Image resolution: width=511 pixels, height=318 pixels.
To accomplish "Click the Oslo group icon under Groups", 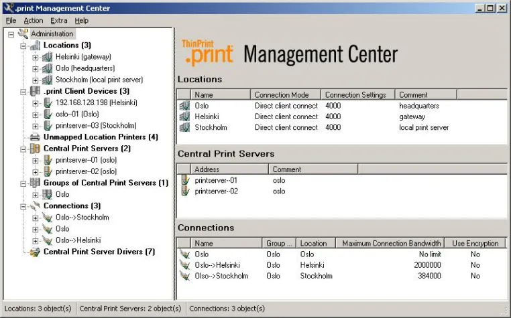I will click(47, 194).
